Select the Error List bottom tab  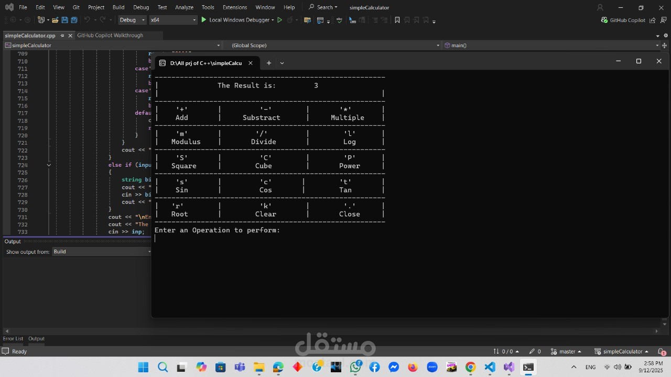13,339
